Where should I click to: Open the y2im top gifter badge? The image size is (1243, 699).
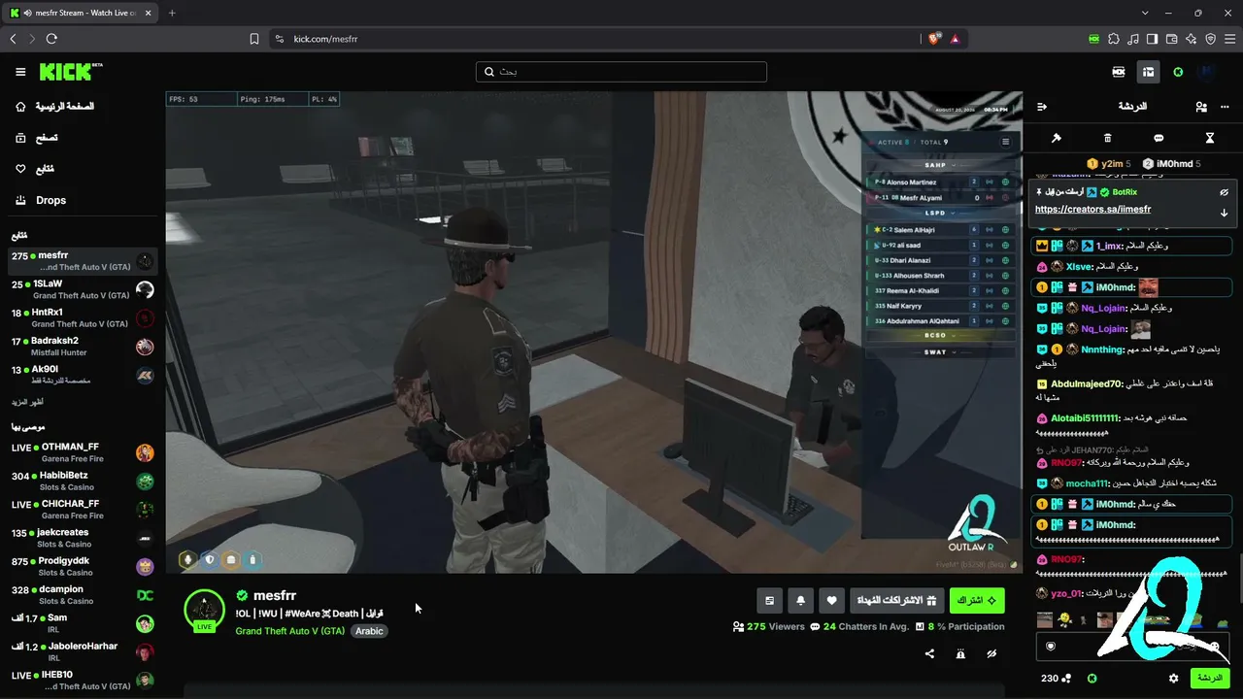[x=1107, y=164]
